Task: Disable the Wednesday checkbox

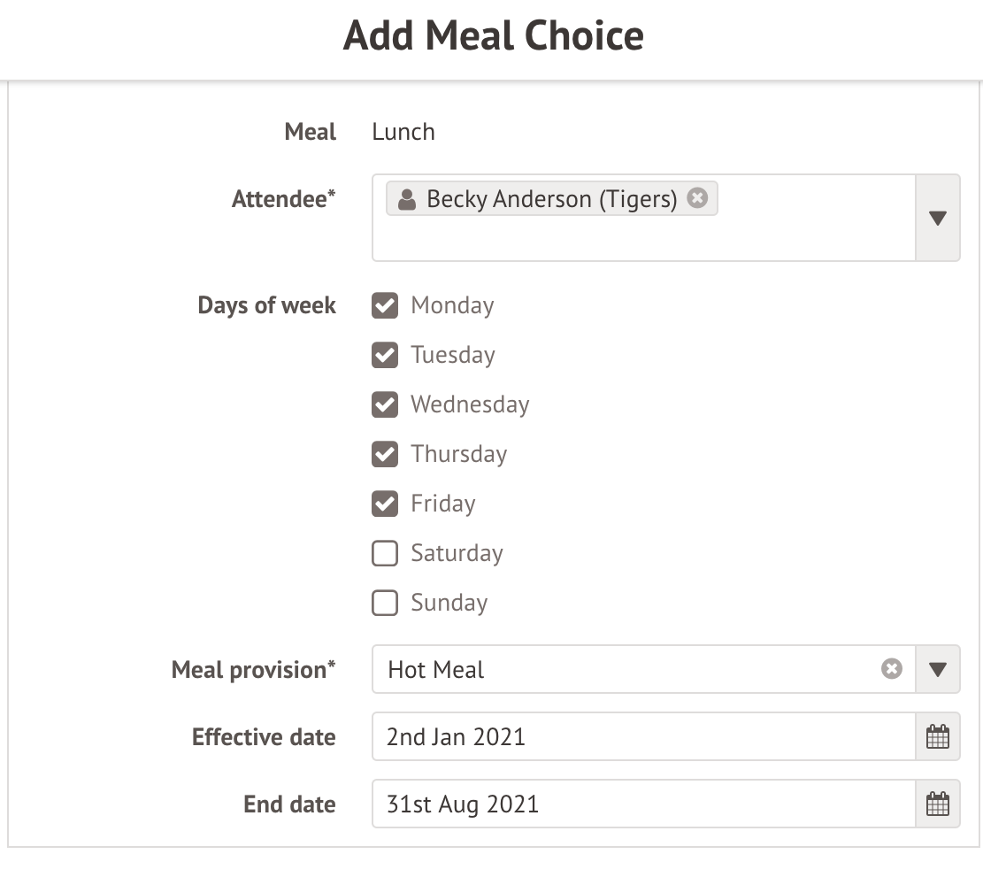Action: (385, 405)
